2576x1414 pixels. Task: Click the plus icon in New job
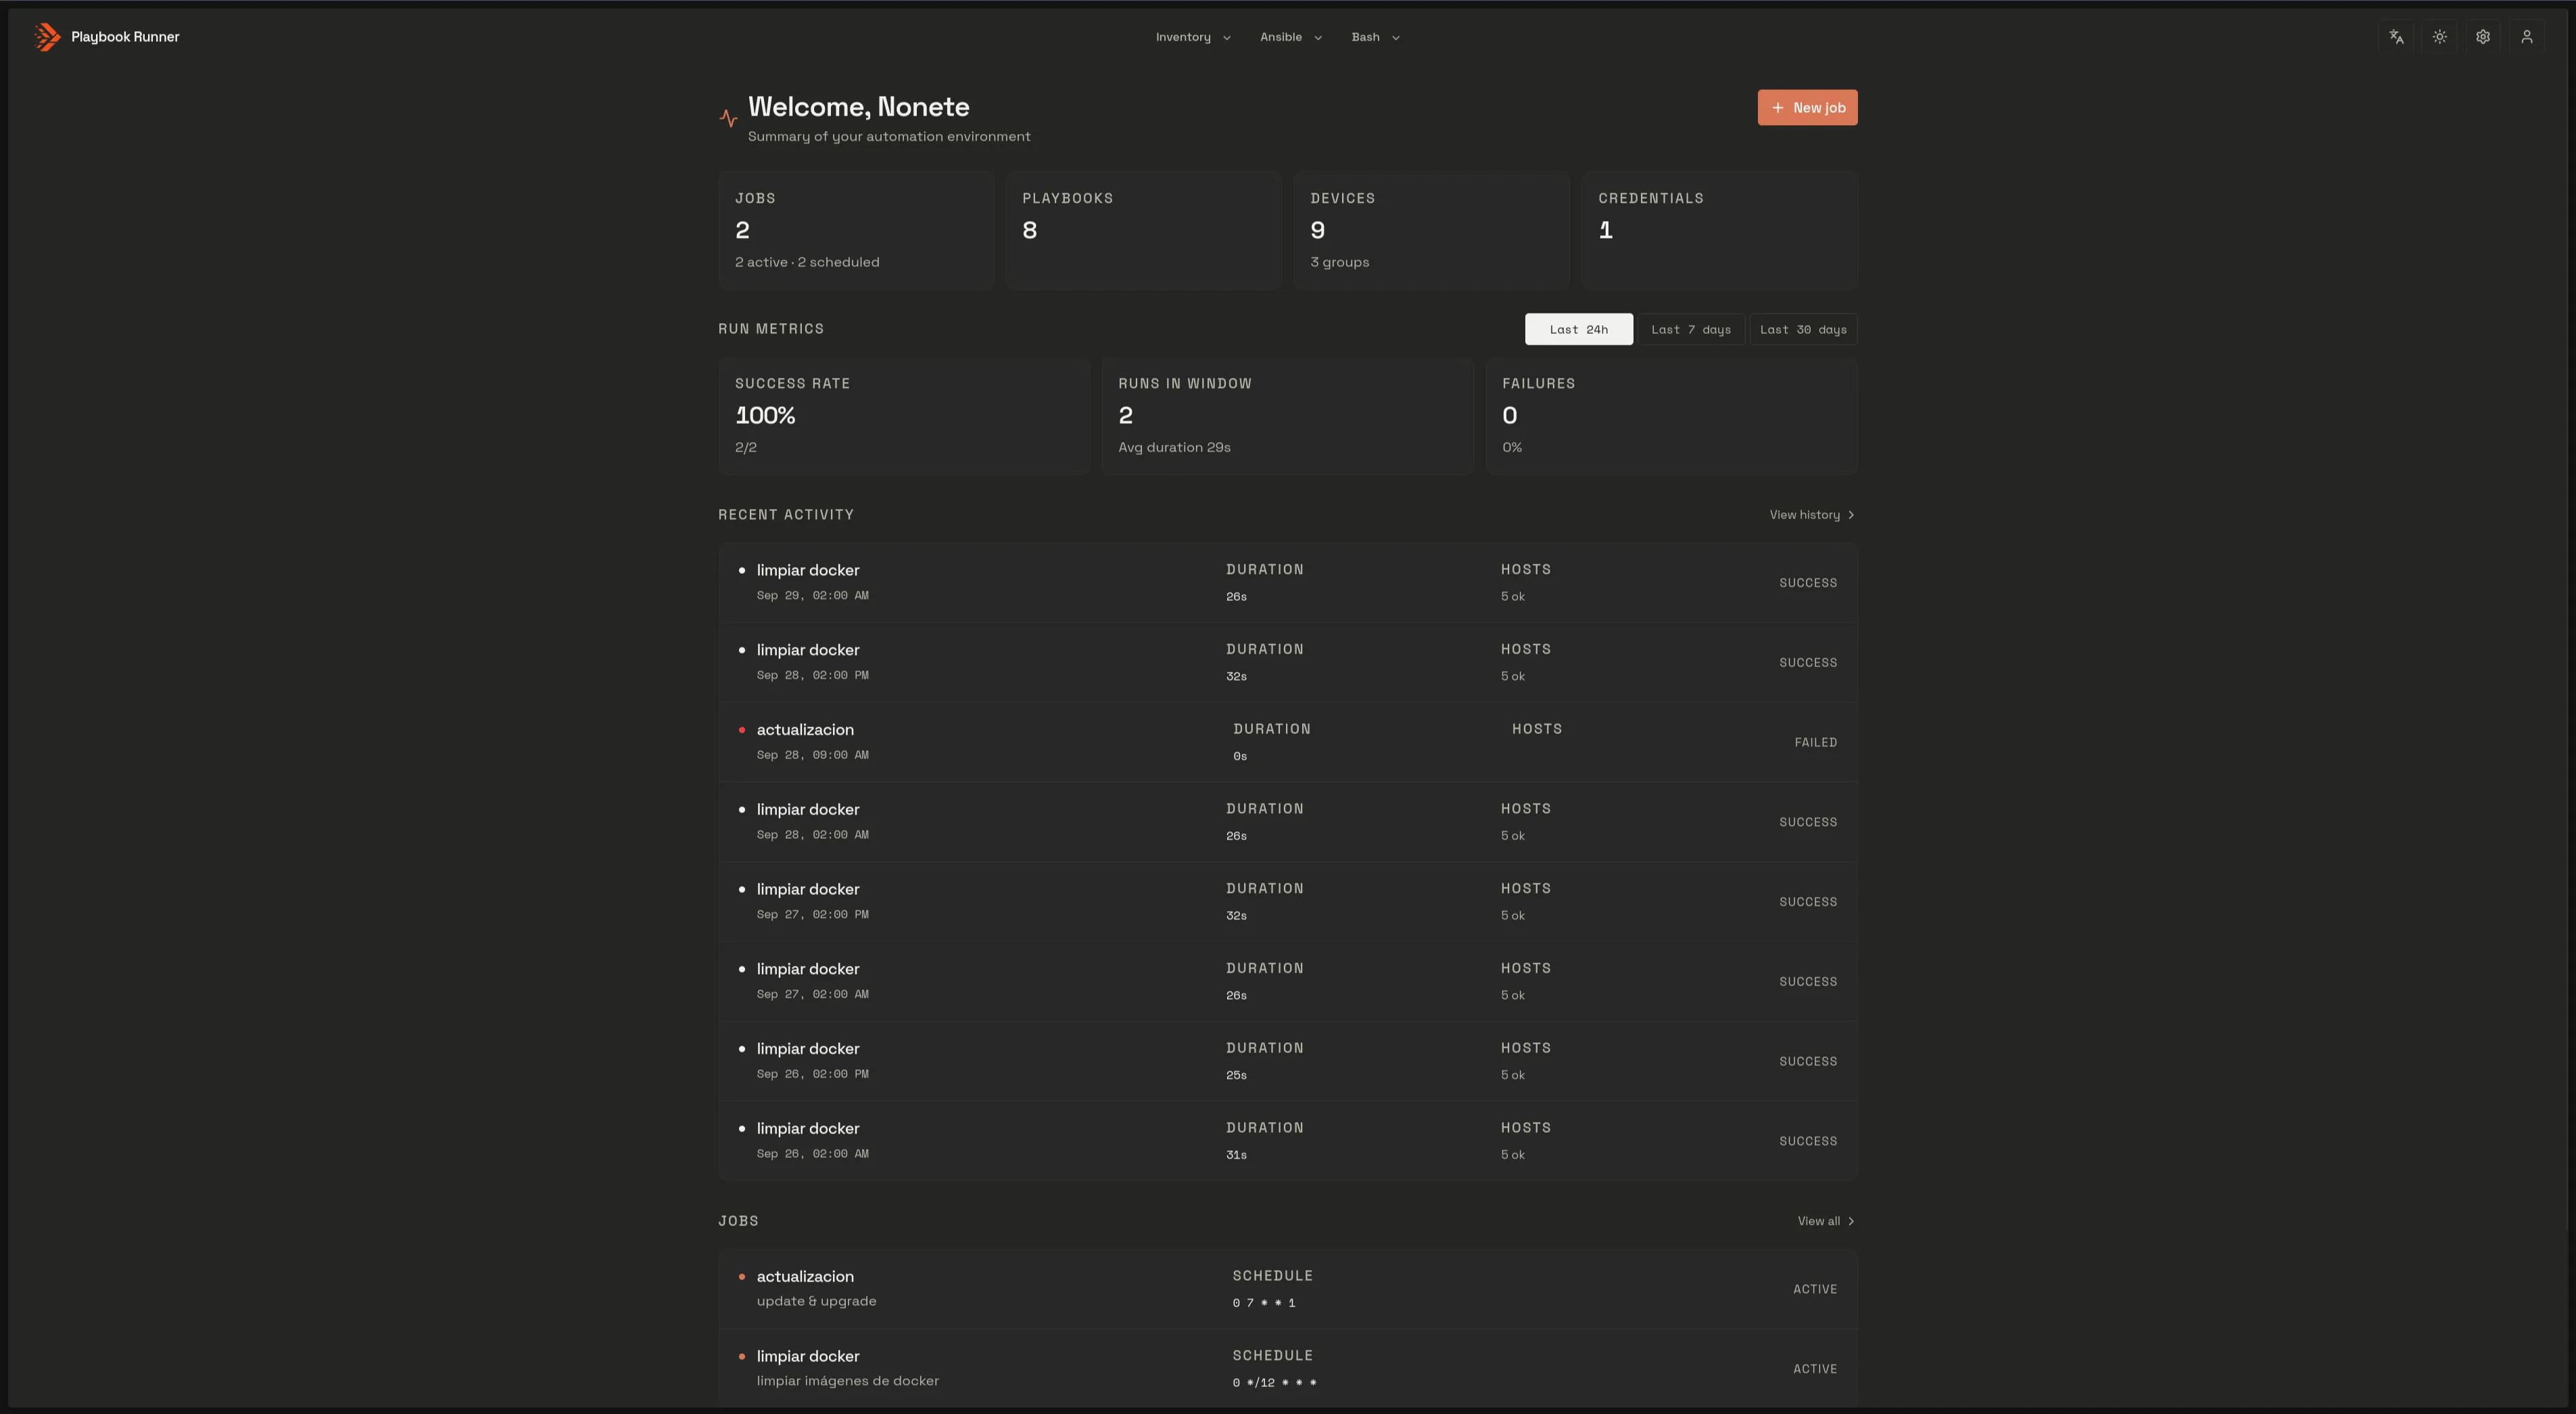pos(1777,108)
